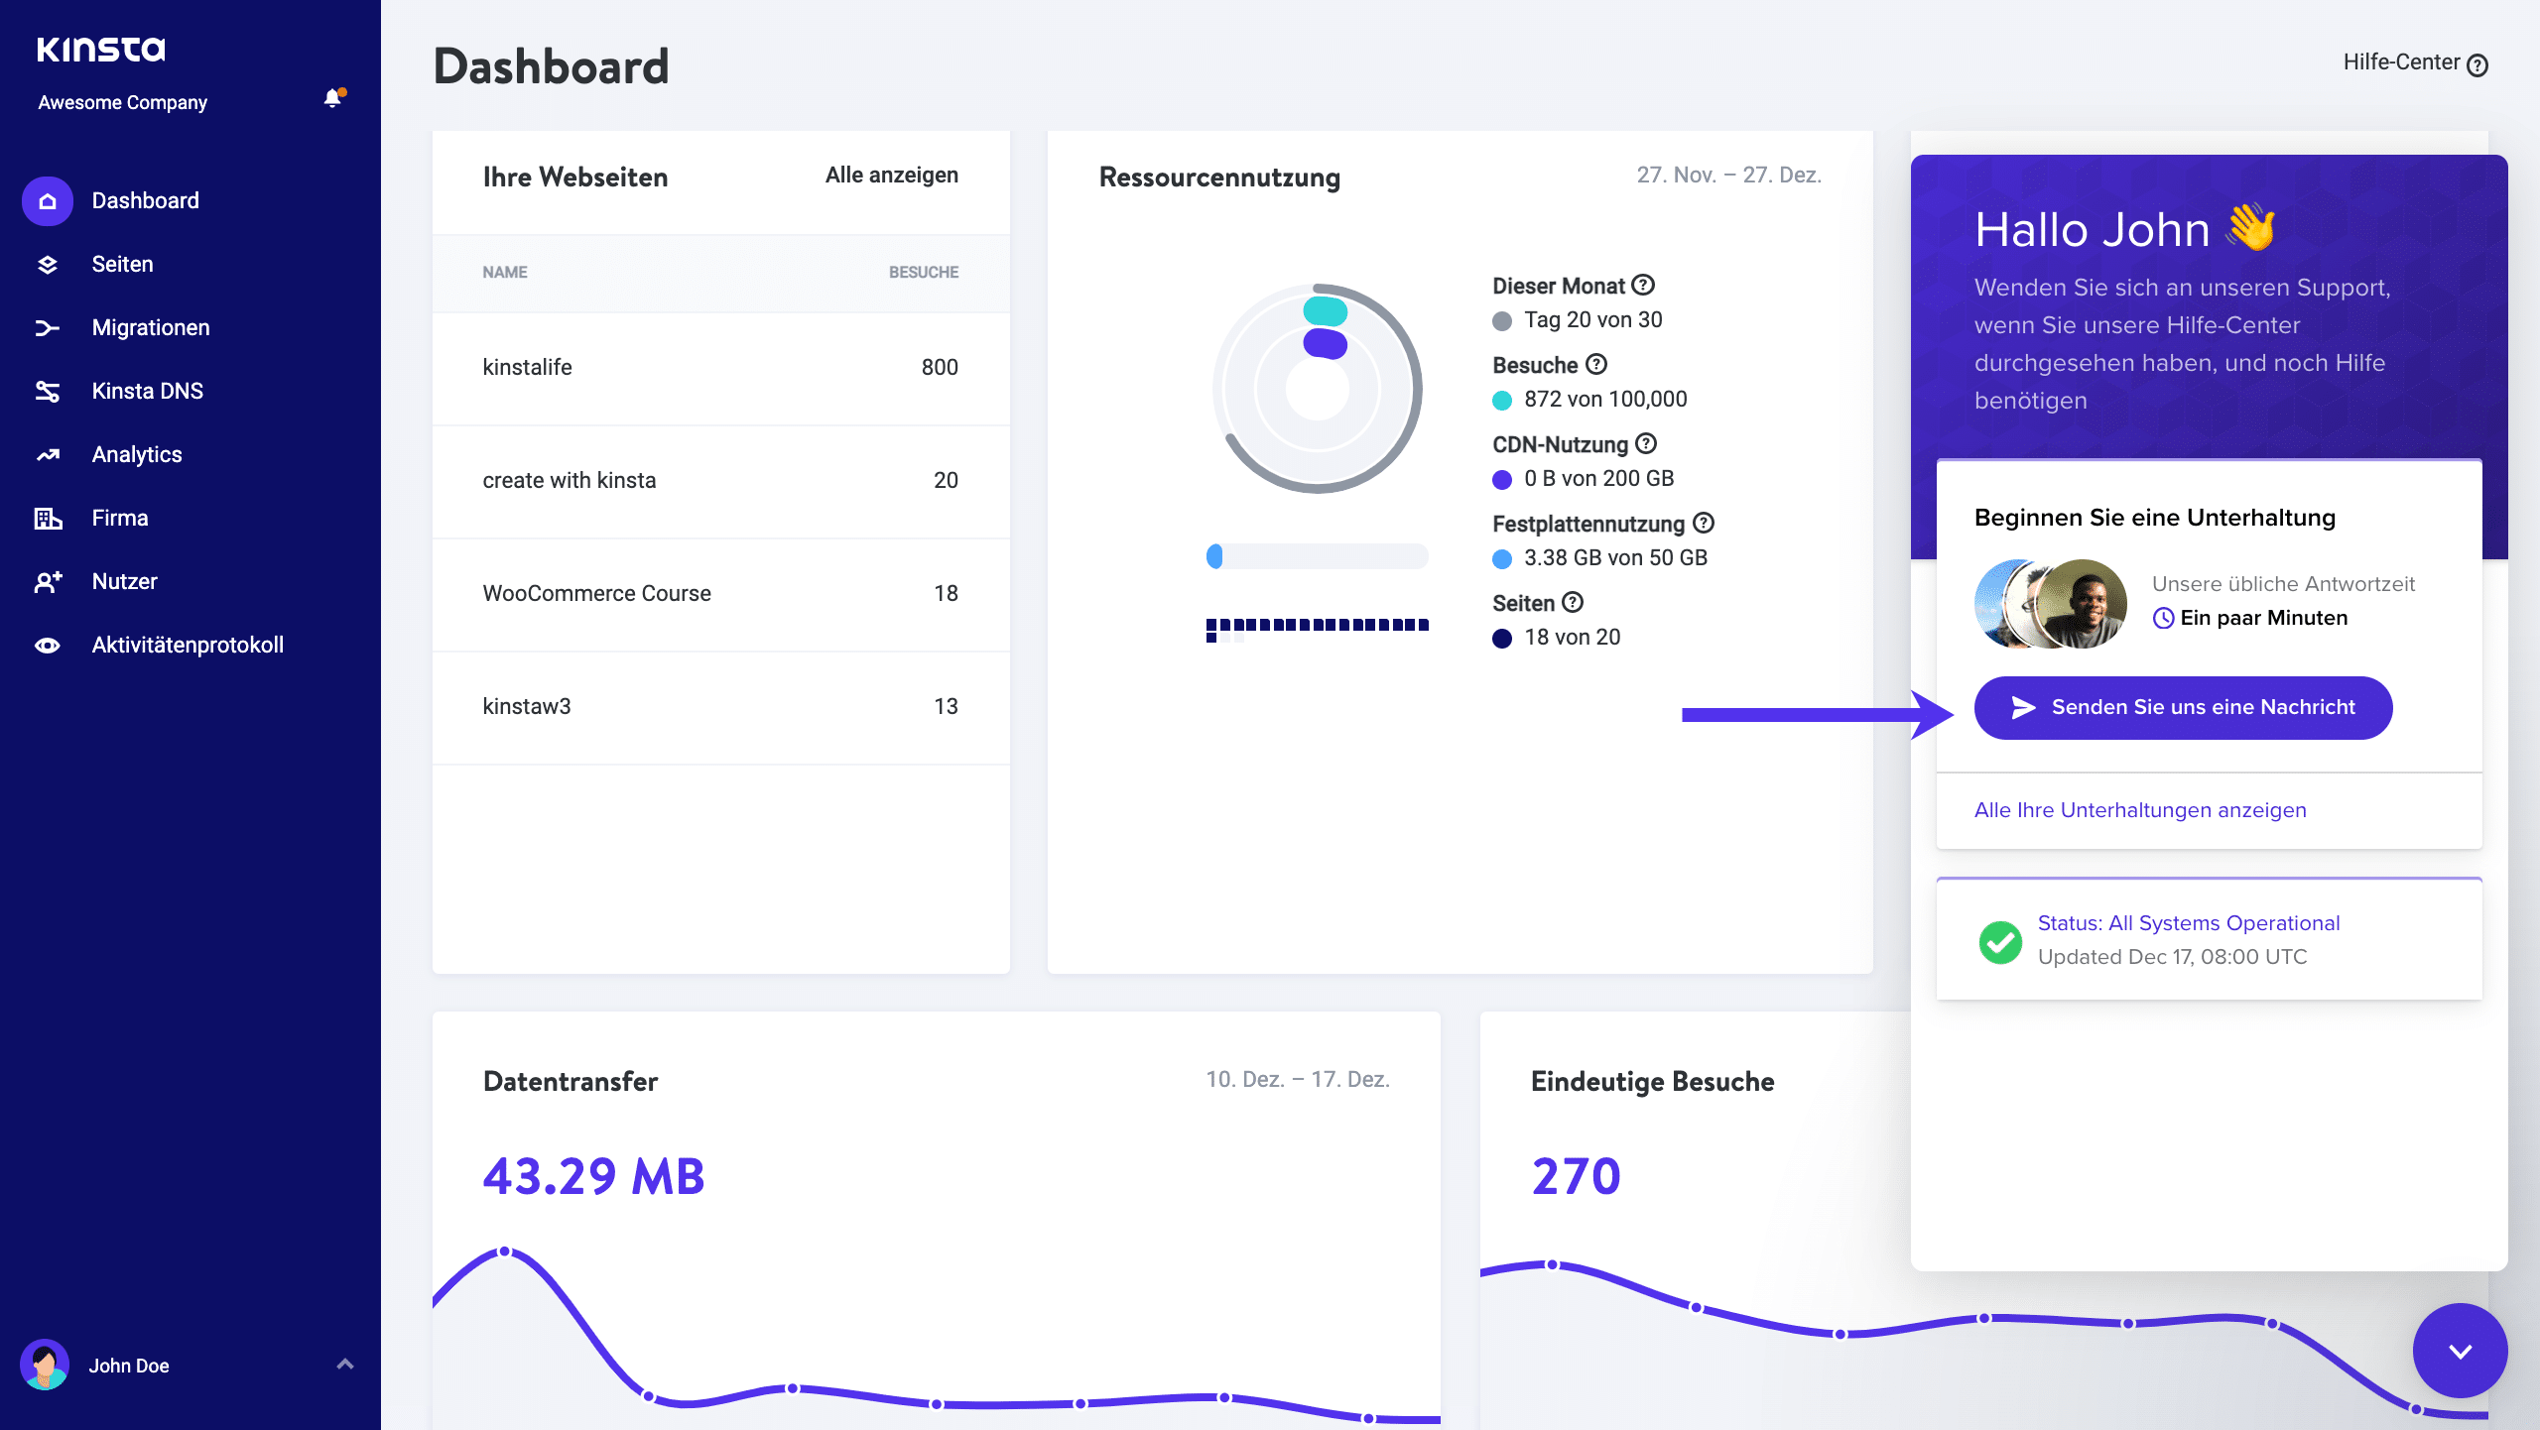Open notifications via the bell icon

(x=331, y=99)
